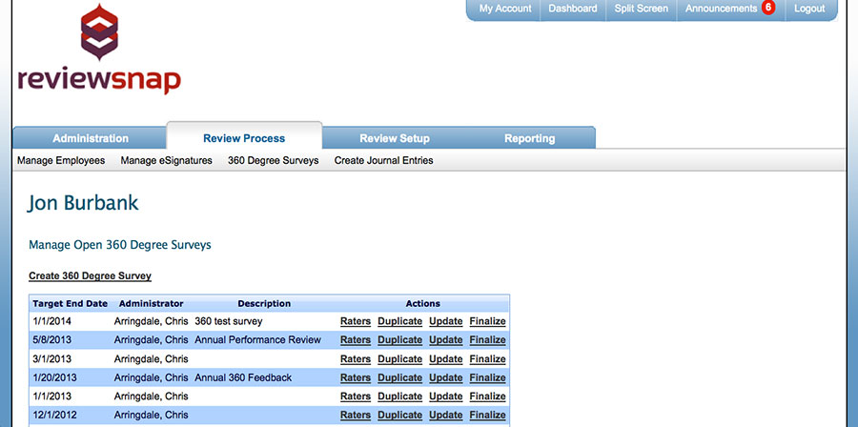Go to the Dashboard
The width and height of the screenshot is (858, 427).
[x=572, y=9]
